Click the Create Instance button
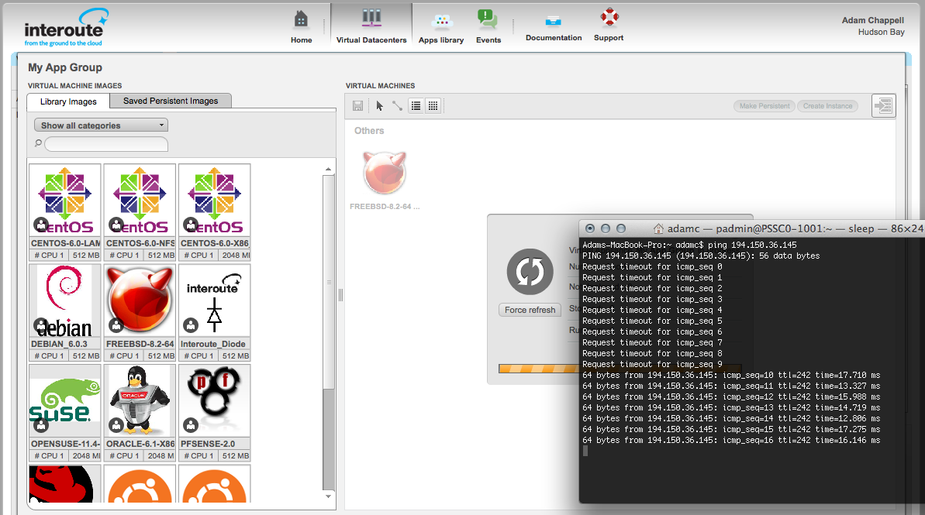The height and width of the screenshot is (515, 925). (827, 106)
